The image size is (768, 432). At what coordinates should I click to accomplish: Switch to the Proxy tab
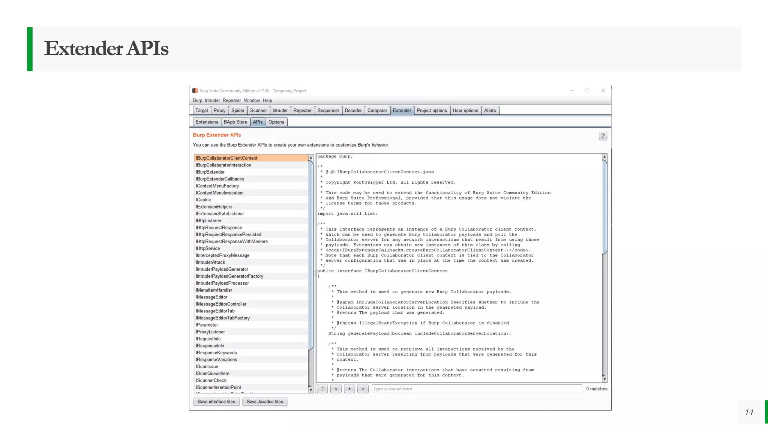click(220, 111)
